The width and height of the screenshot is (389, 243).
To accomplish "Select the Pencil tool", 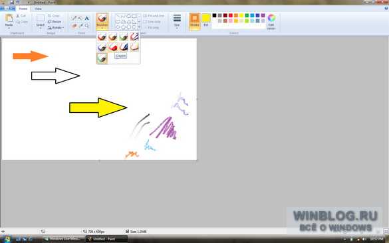I will point(74,19).
